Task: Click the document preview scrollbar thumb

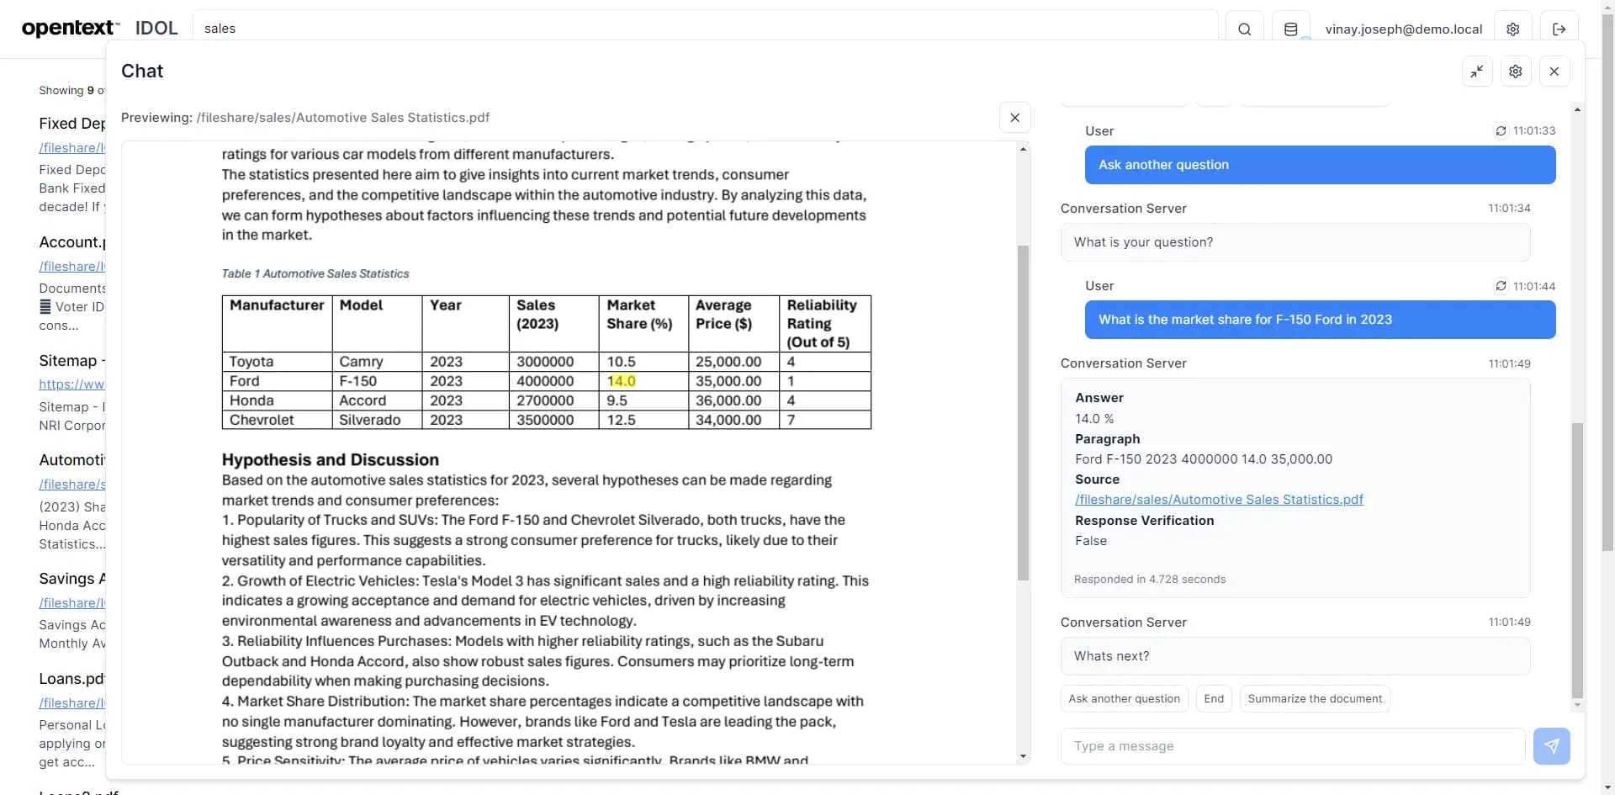Action: [1023, 412]
